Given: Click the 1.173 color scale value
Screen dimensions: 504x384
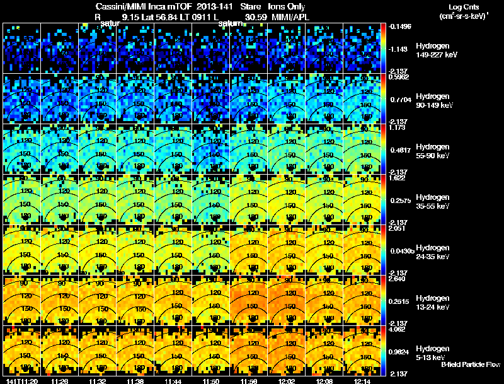Looking at the screenshot, I should [x=397, y=127].
